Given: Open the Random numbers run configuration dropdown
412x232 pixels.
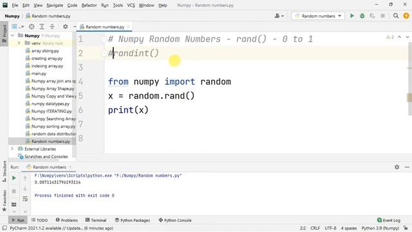Looking at the screenshot, I should point(318,16).
